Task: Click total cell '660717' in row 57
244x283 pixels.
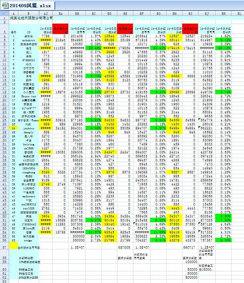Action: (x=190, y=246)
